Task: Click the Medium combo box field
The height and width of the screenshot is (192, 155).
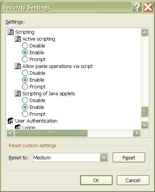Action: click(70, 157)
